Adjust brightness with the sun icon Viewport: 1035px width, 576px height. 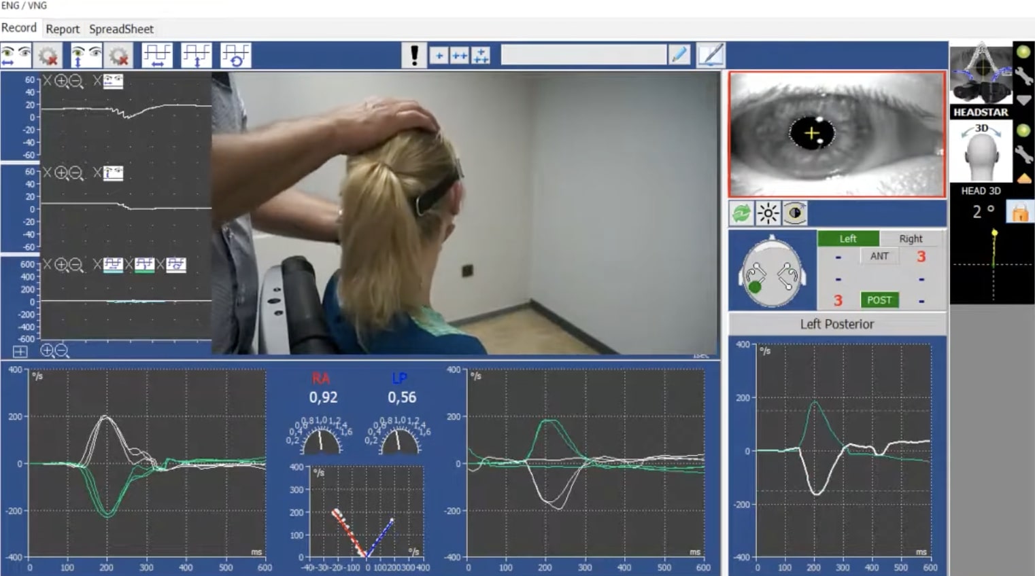point(768,213)
